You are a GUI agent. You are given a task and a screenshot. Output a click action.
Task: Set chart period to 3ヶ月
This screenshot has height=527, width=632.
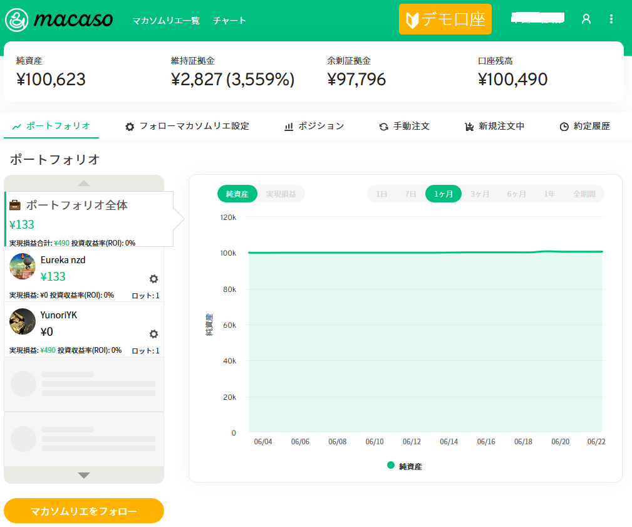tap(480, 194)
